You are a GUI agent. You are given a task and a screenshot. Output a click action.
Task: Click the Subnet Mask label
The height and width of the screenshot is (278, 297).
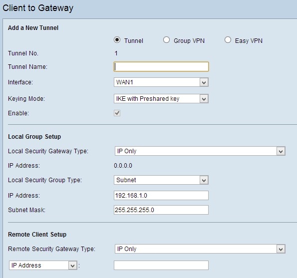point(27,210)
